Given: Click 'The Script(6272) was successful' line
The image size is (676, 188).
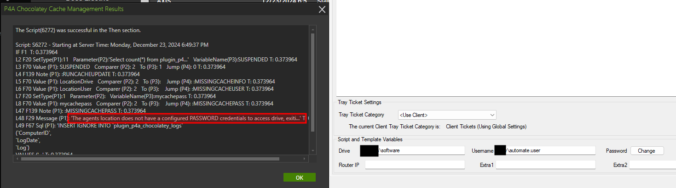Looking at the screenshot, I should tap(78, 30).
